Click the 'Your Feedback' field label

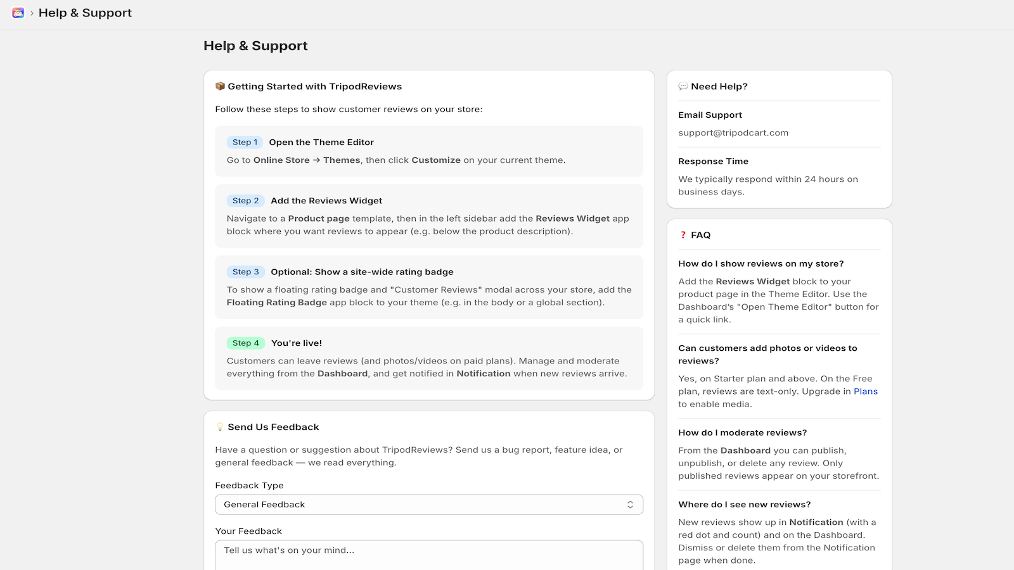[x=248, y=531]
